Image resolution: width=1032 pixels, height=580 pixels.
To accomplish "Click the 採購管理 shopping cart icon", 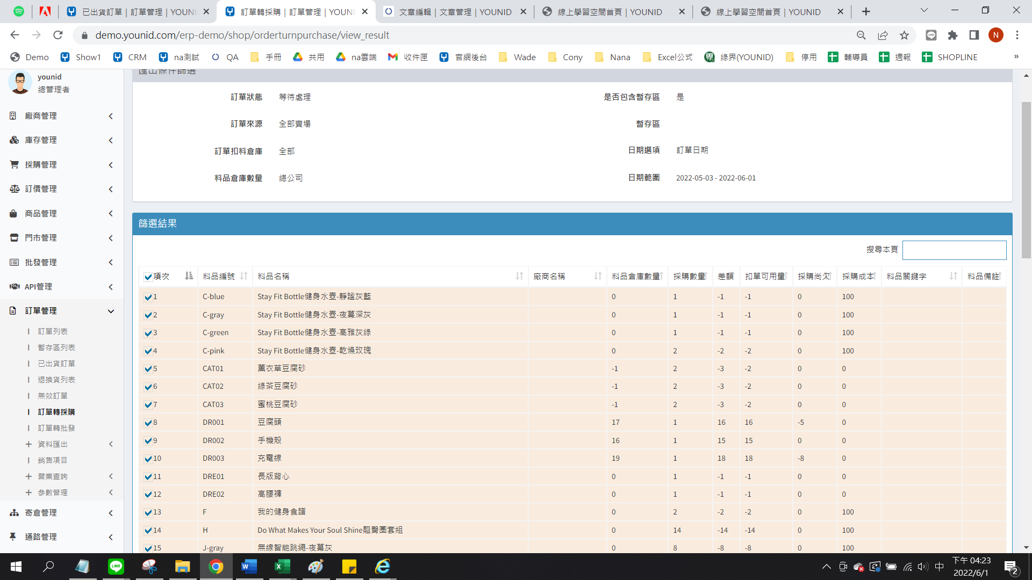I will click(14, 164).
